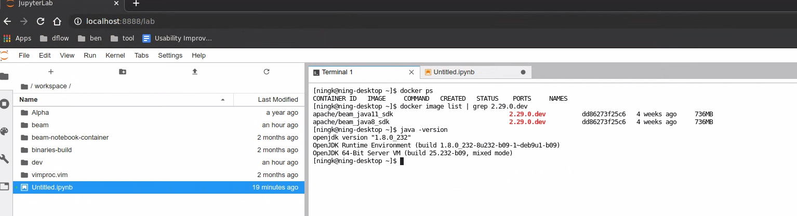Open Notebook Tools wrench sidebar icon

tap(4, 159)
